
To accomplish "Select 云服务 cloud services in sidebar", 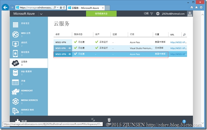I will click(29, 63).
